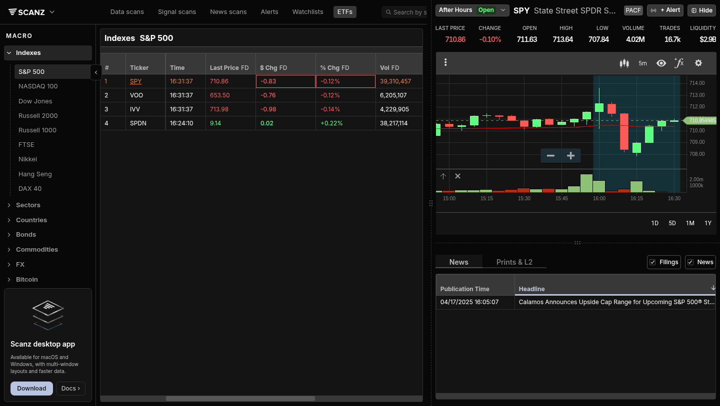
Task: Select S&P 500 index item
Action: click(x=53, y=72)
